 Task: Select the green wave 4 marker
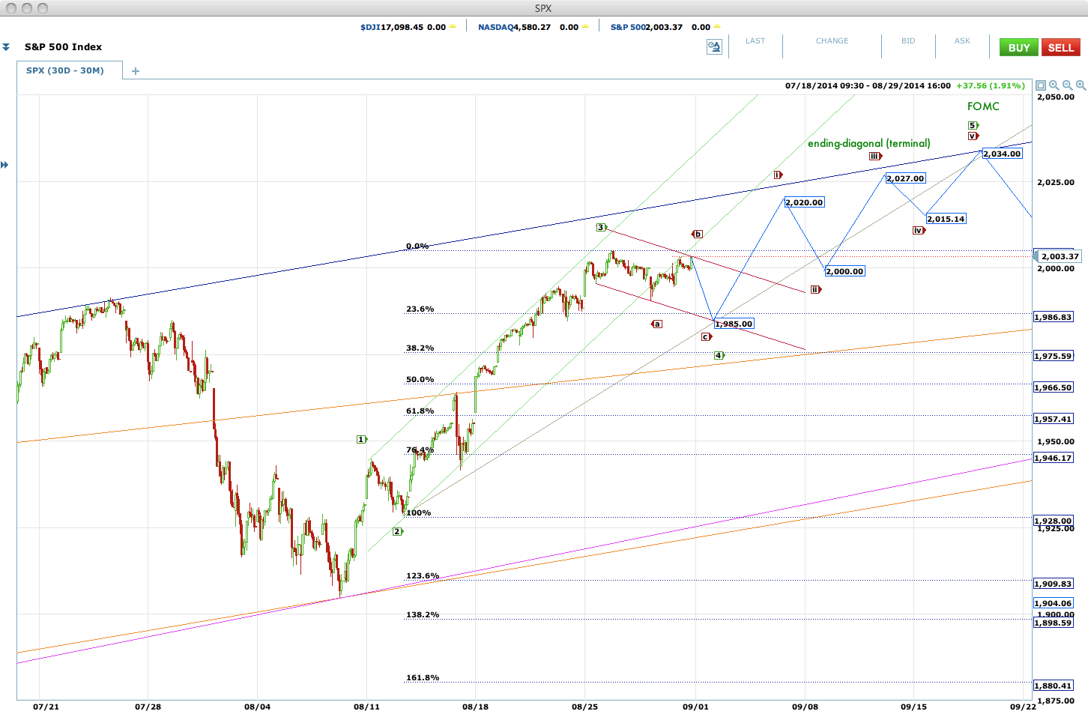tap(719, 355)
